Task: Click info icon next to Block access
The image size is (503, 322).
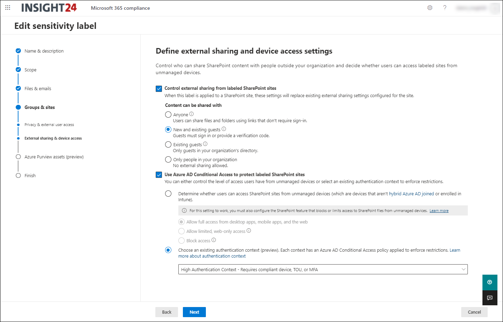Action: point(214,240)
